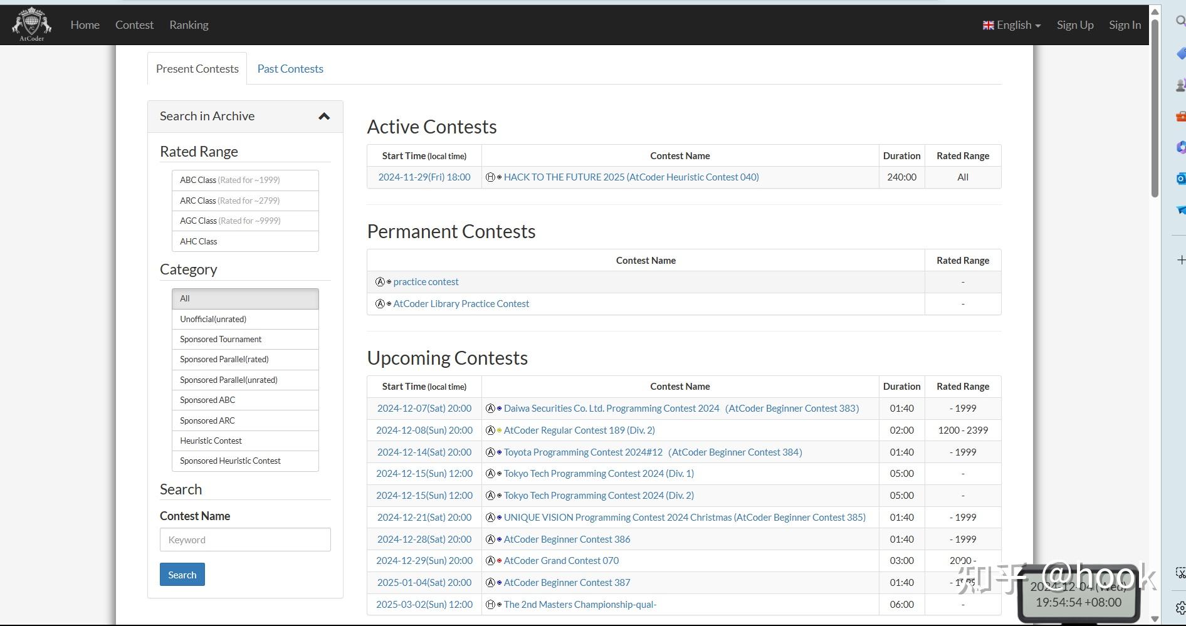This screenshot has height=626, width=1186.
Task: Collapse the Search in Archive panel
Action: click(324, 117)
